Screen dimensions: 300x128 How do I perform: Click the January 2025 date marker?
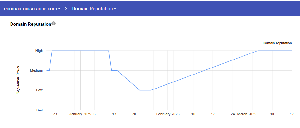coord(80,114)
